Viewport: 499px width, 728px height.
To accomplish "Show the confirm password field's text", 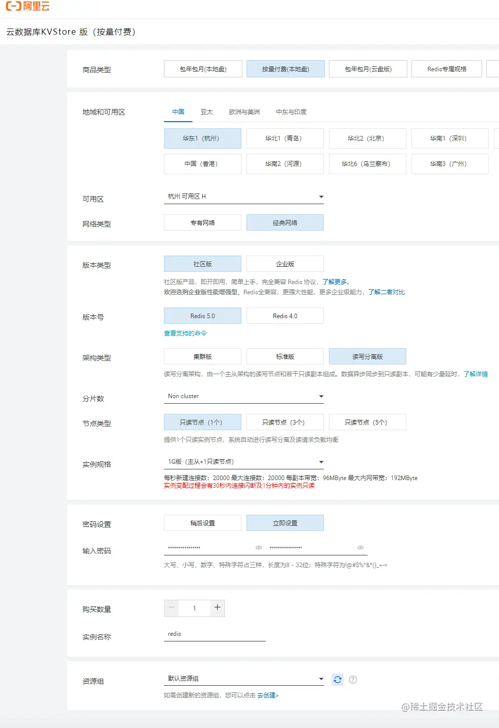I will [x=361, y=548].
